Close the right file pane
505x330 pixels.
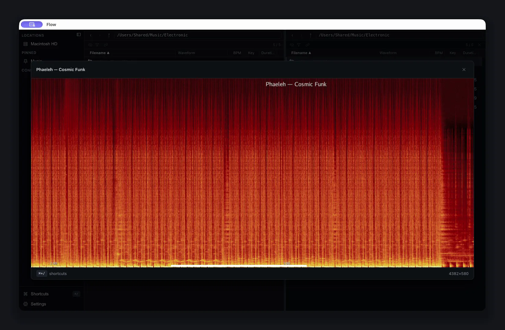(479, 45)
